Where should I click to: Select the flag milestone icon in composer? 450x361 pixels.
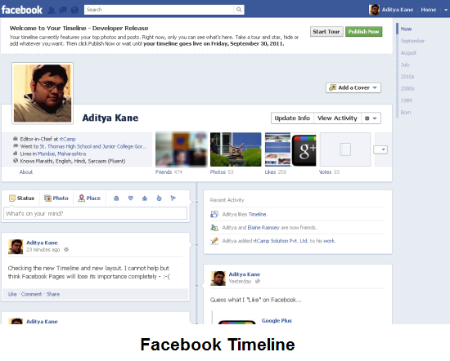[173, 198]
